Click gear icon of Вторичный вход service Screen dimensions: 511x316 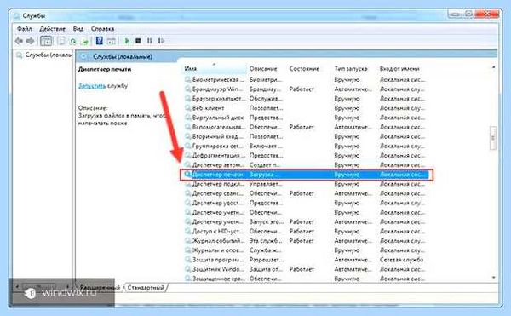coord(187,136)
